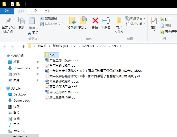Click Copy path (复制路径)
177x137 pixels.
[49, 18]
